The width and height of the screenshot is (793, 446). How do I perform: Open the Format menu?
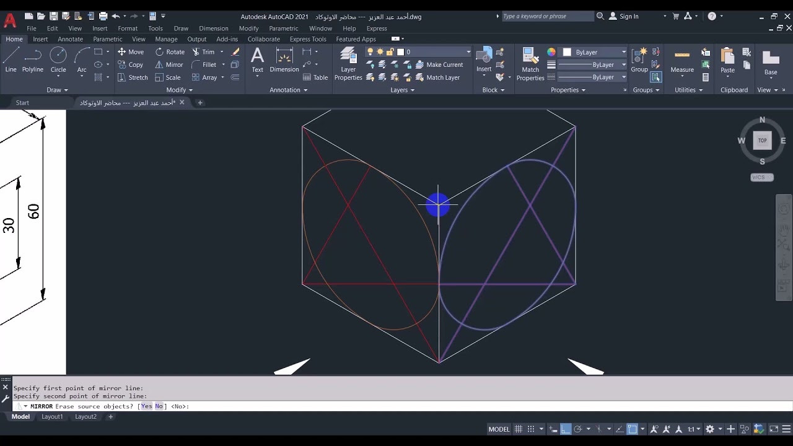pyautogui.click(x=128, y=28)
